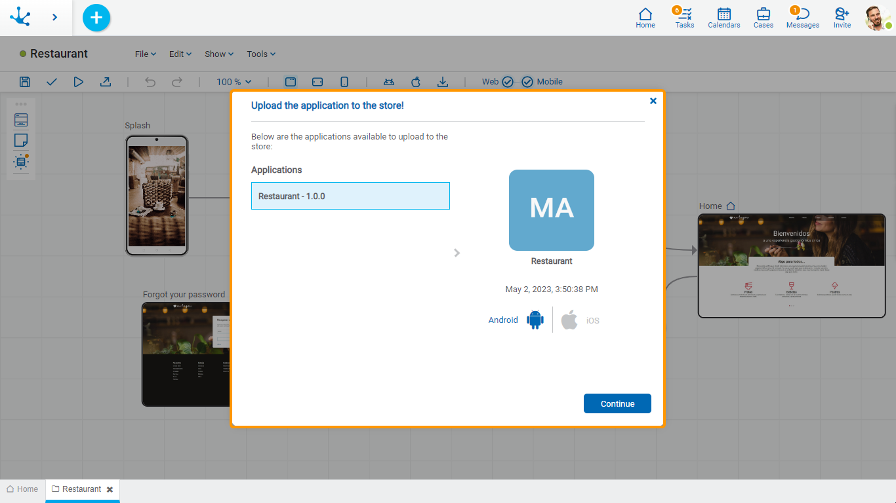The image size is (896, 503).
Task: Open the Tasks icon in top bar
Action: (x=684, y=18)
